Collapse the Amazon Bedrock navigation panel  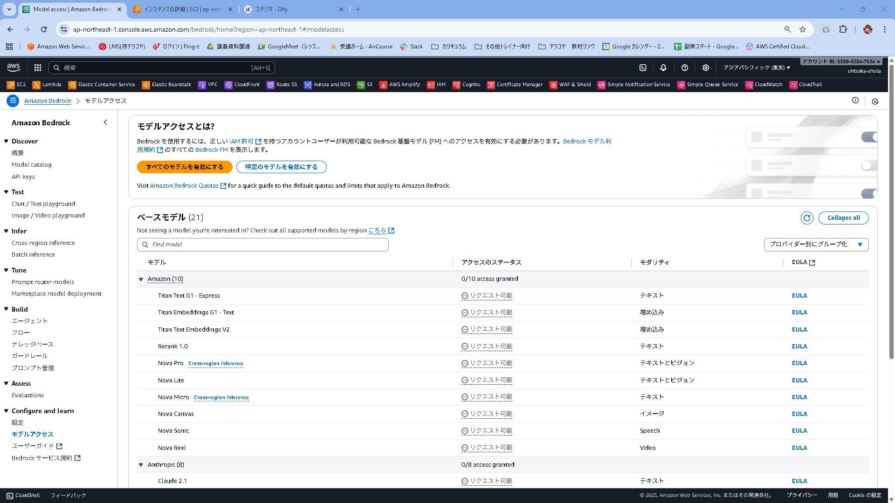point(105,122)
